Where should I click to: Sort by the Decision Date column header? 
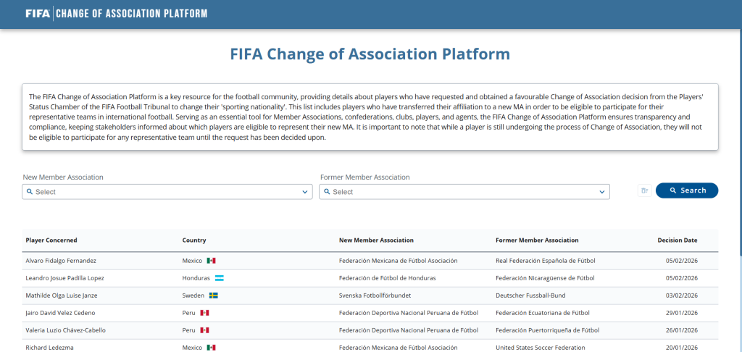(677, 240)
